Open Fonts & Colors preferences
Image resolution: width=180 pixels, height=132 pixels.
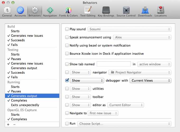click(68, 12)
